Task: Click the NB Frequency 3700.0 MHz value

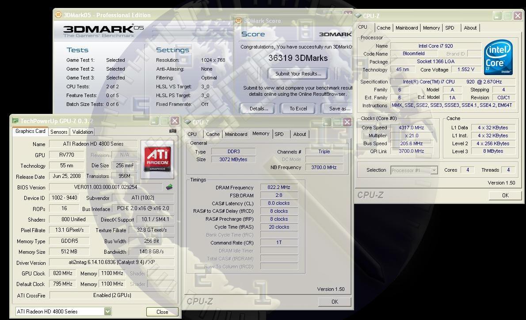Action: (324, 167)
